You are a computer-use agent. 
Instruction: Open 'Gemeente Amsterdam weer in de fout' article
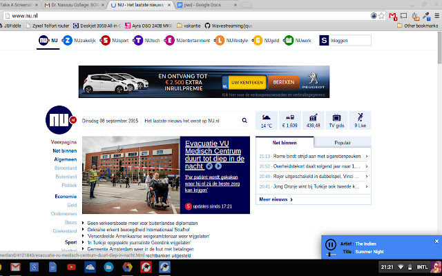coord(140,249)
